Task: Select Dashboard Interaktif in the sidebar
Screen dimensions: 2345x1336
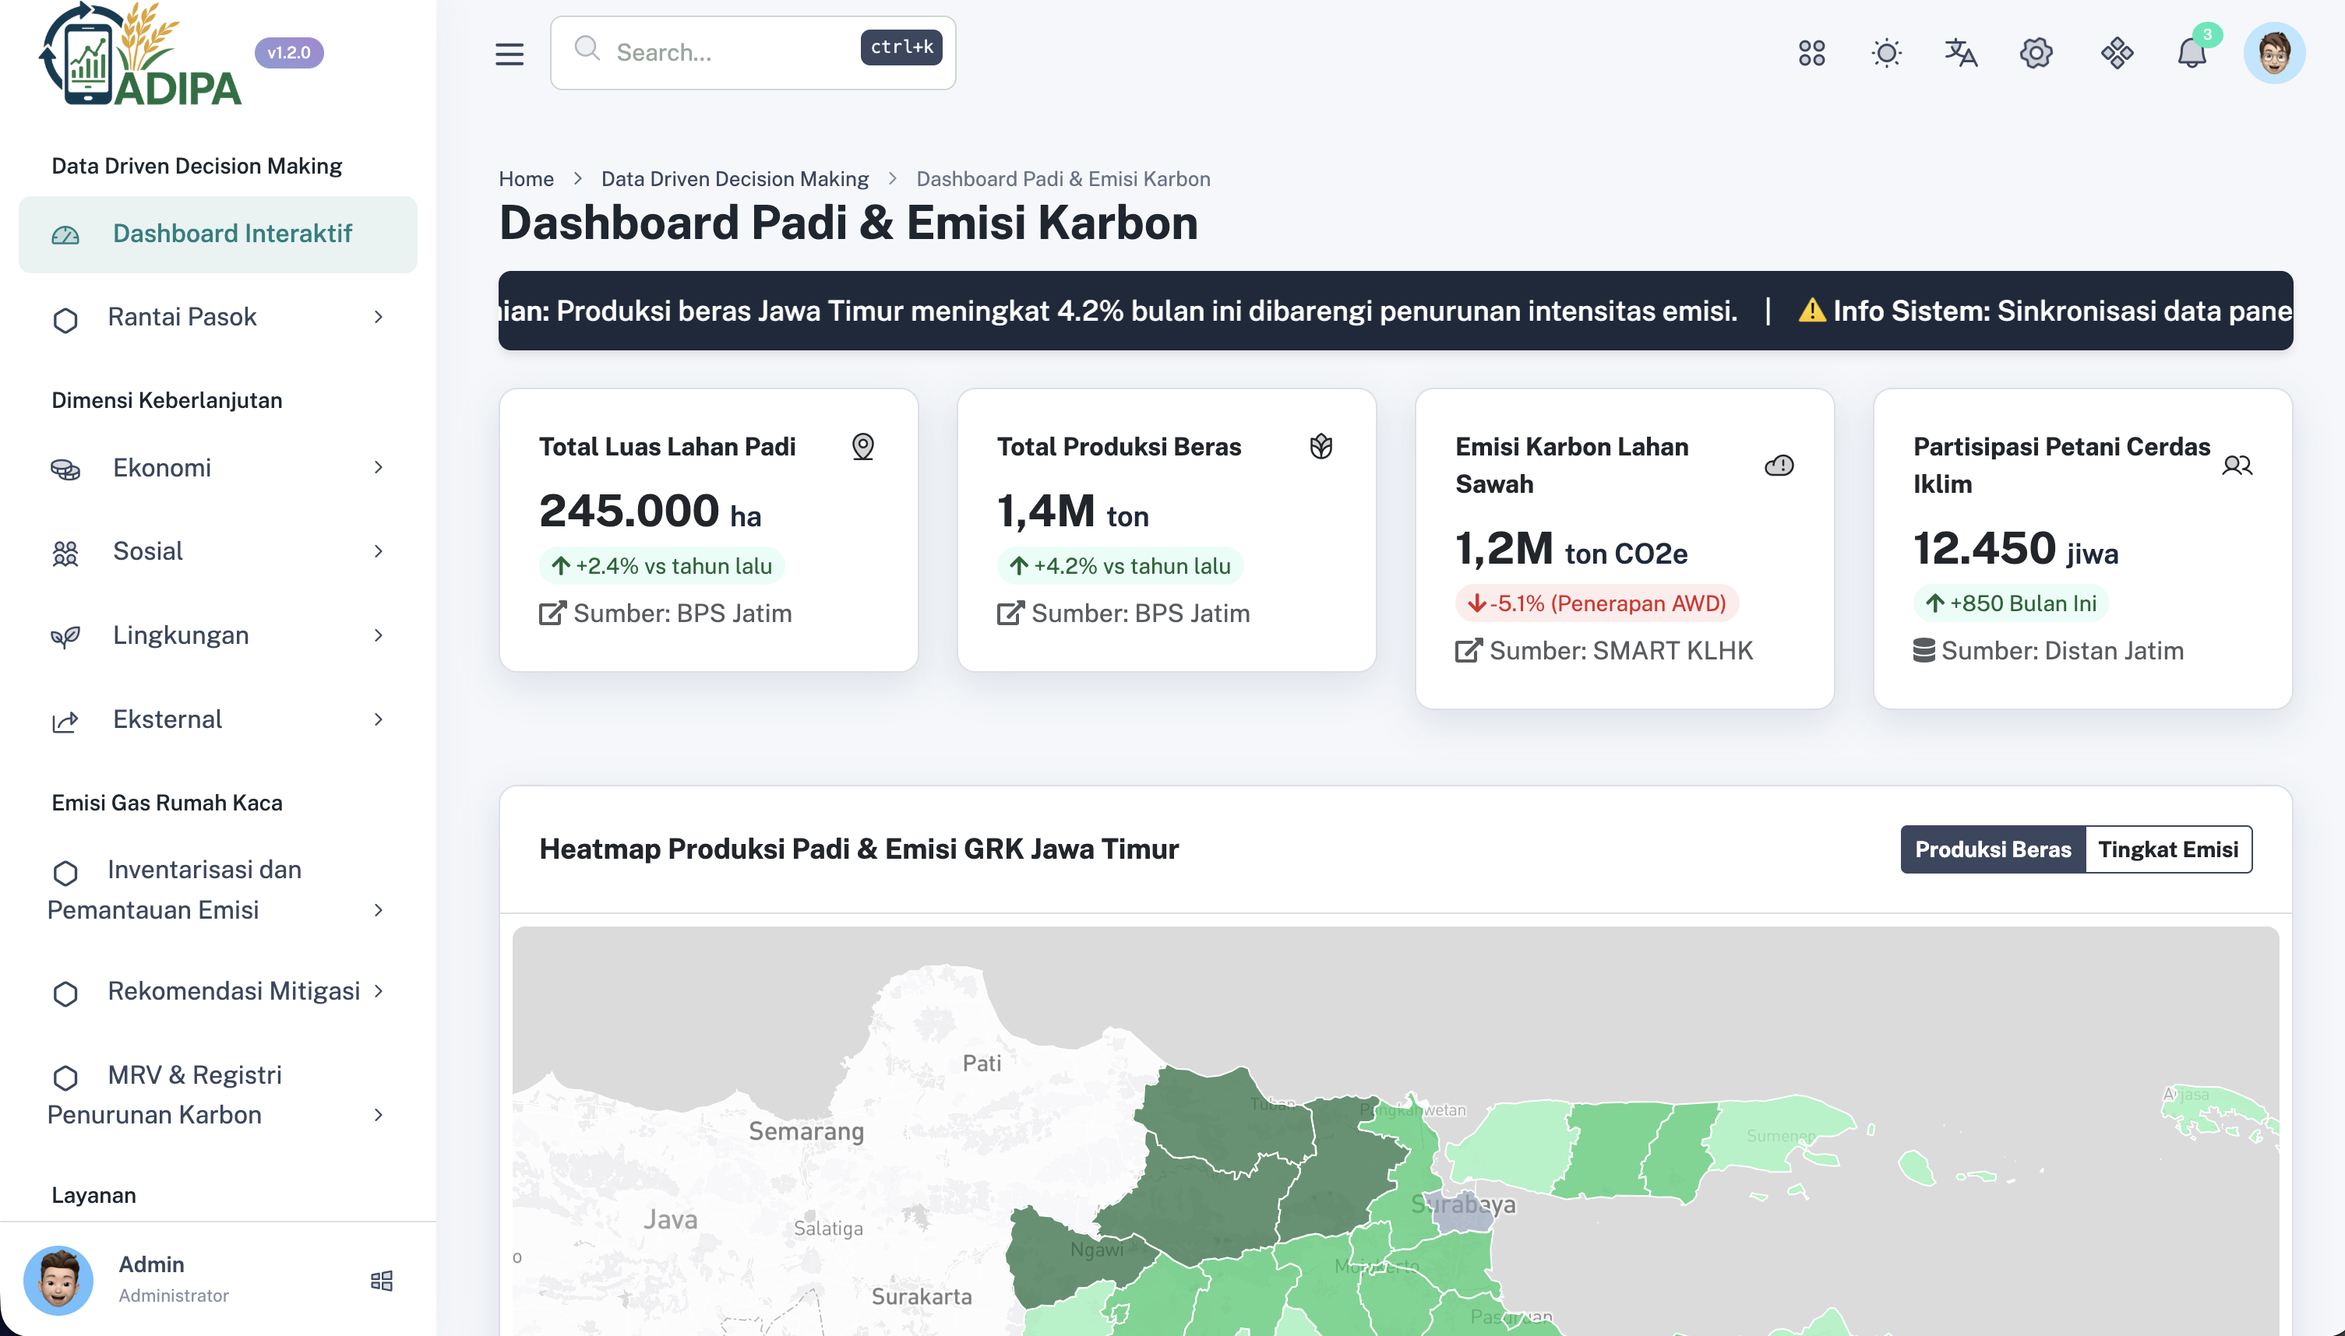Action: 217,234
